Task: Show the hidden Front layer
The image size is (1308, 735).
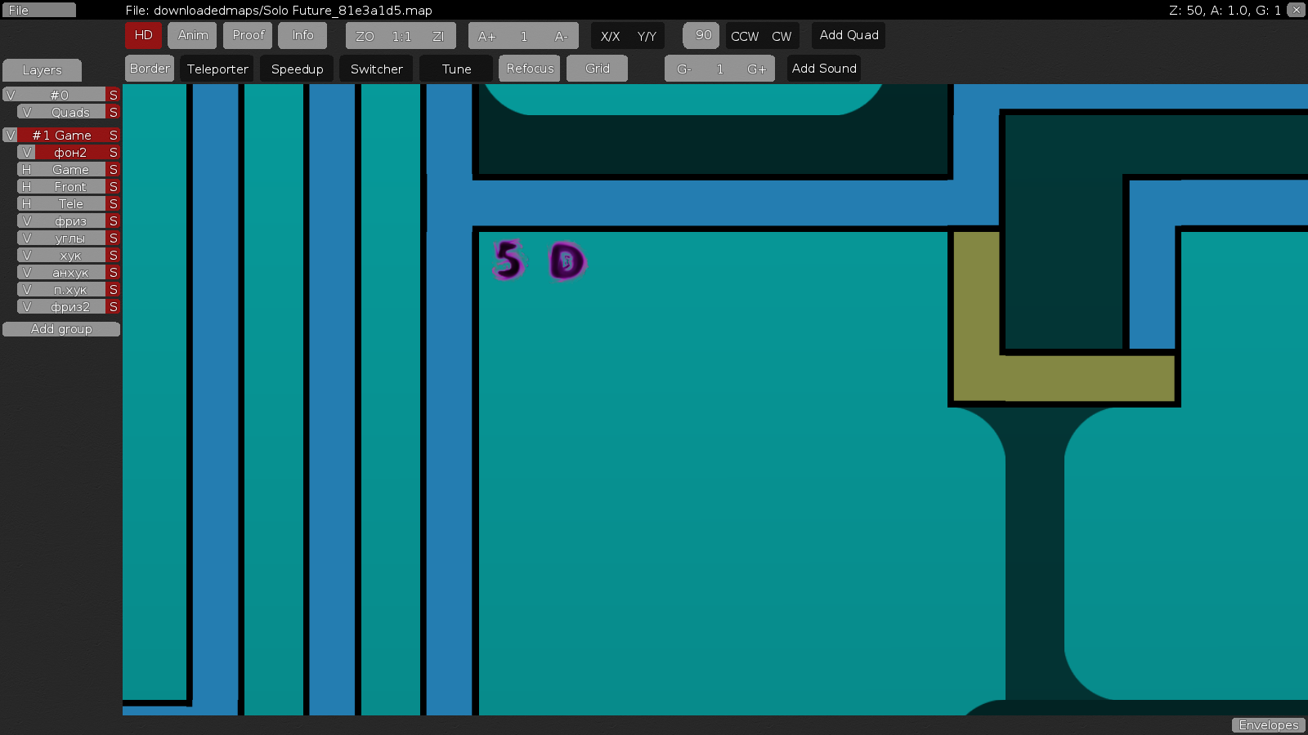Action: (25, 186)
